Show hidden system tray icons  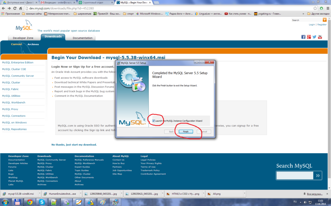tap(300, 202)
